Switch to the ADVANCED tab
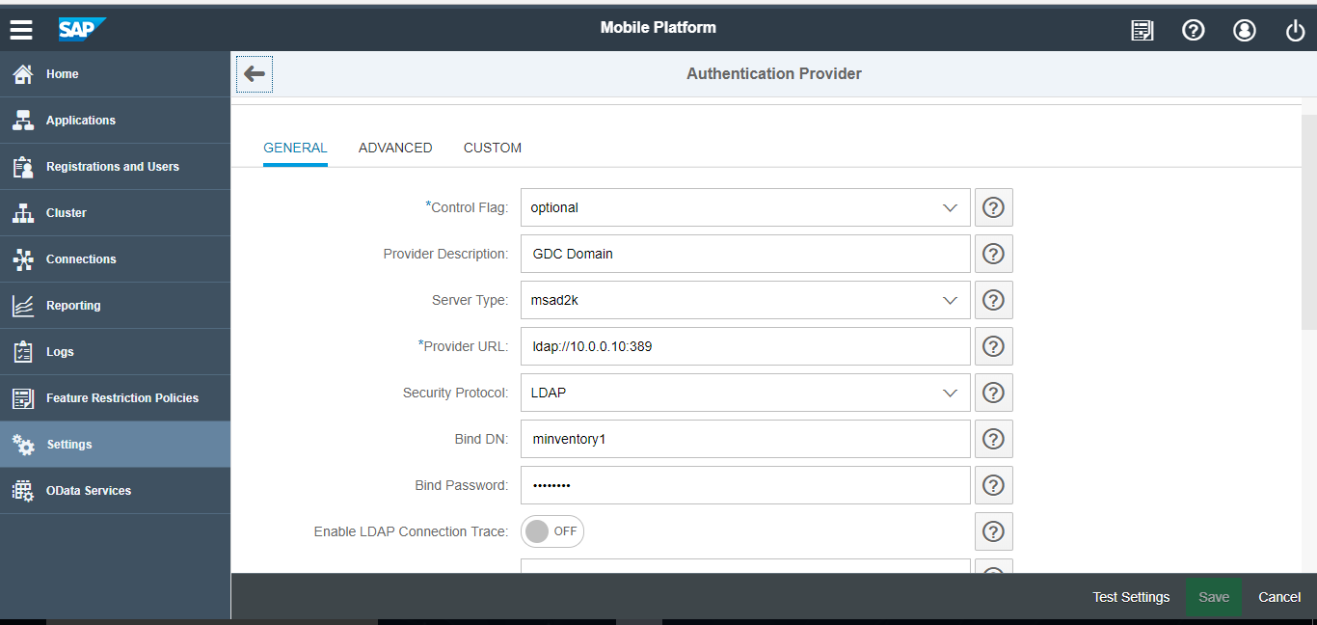This screenshot has height=625, width=1317. tap(395, 148)
